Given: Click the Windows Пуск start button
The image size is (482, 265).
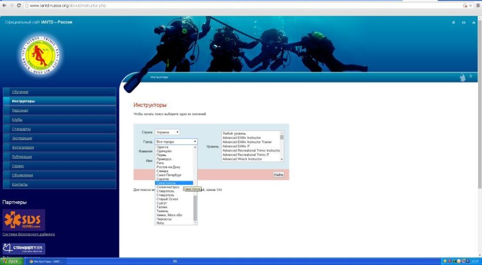Looking at the screenshot, I should tap(12, 261).
